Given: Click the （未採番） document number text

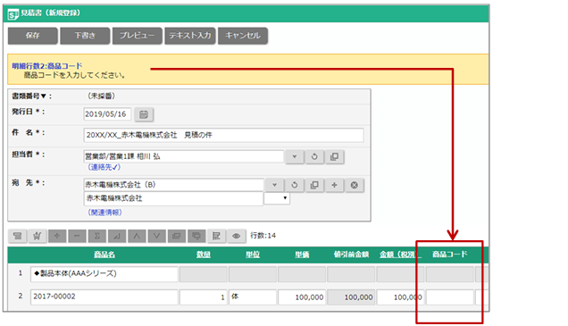Looking at the screenshot, I should click(x=102, y=96).
